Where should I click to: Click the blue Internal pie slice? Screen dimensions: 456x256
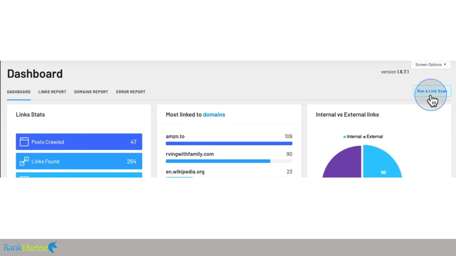pyautogui.click(x=381, y=163)
